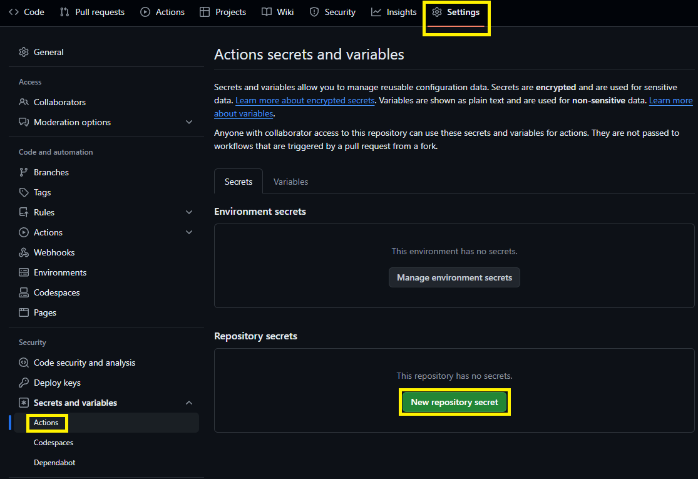Click the Webhooks icon in sidebar

[x=24, y=252]
